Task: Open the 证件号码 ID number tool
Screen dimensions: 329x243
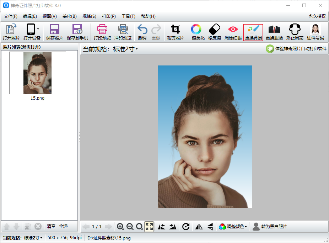Action: [x=315, y=32]
